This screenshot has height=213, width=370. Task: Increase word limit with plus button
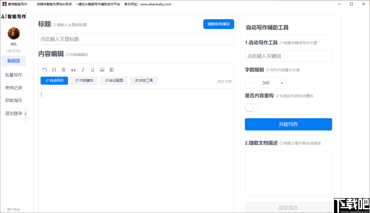tap(282, 83)
